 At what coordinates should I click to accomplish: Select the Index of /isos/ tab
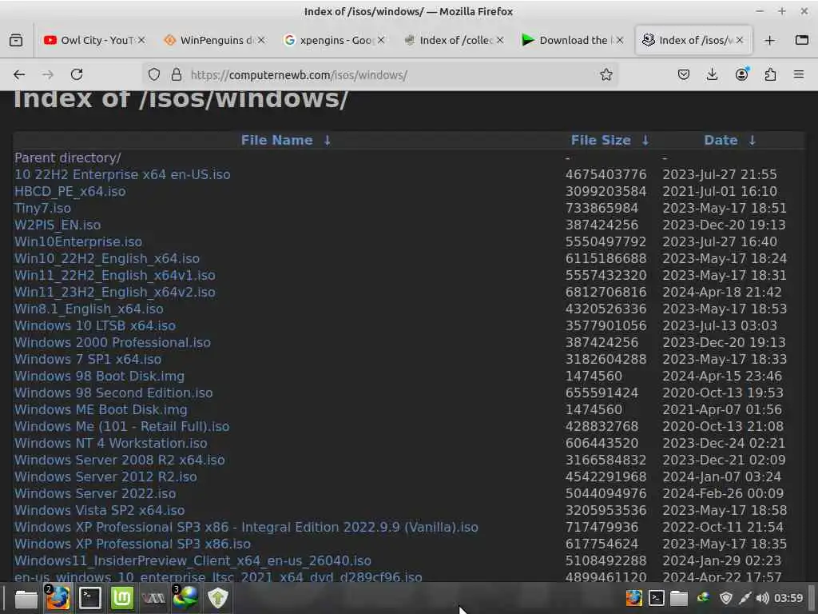tap(693, 40)
